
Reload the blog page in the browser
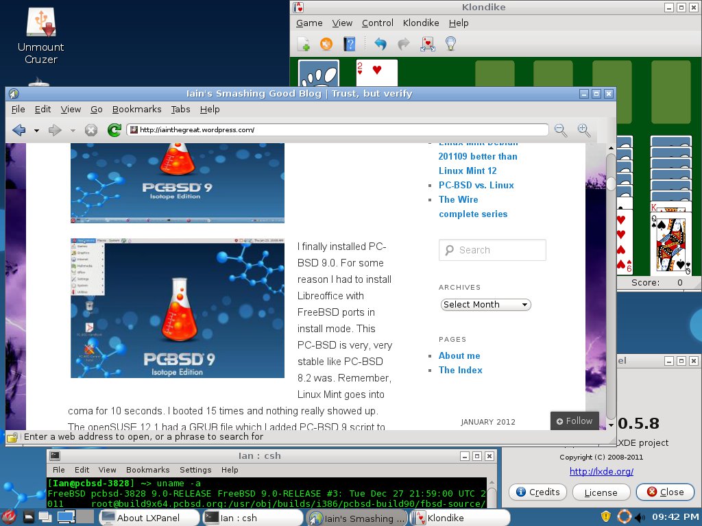coord(114,130)
